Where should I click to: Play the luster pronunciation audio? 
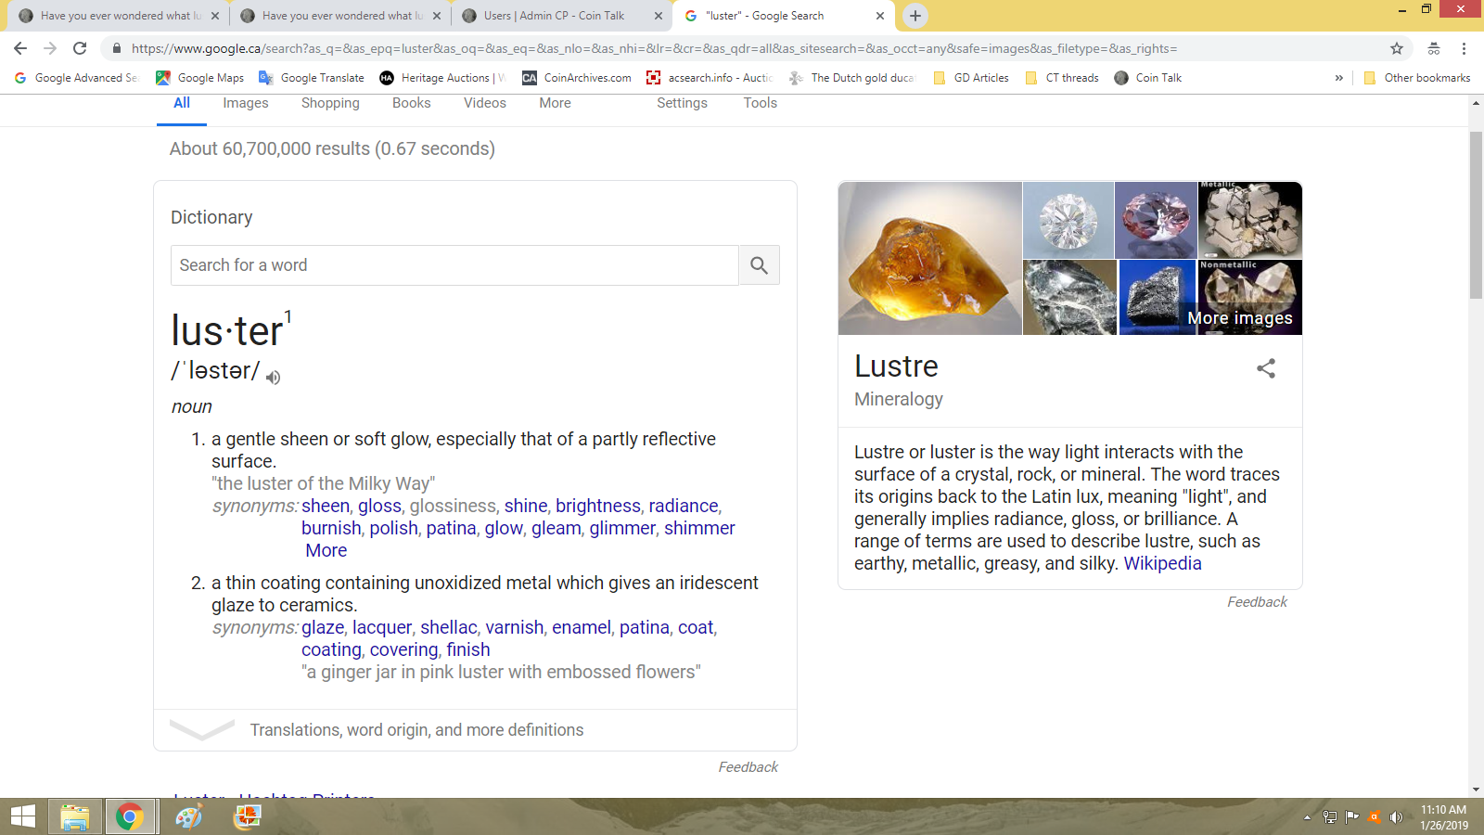(x=273, y=377)
